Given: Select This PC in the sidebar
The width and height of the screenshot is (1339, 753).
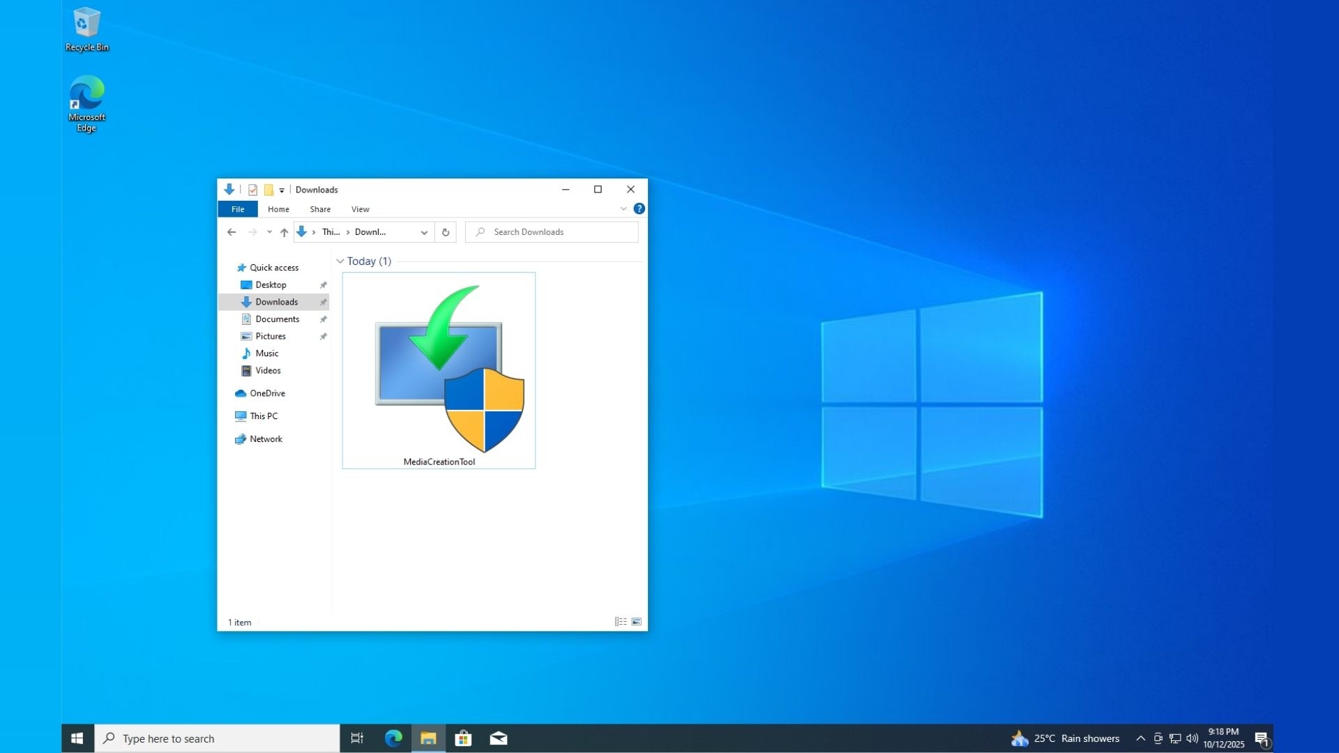Looking at the screenshot, I should (x=262, y=416).
